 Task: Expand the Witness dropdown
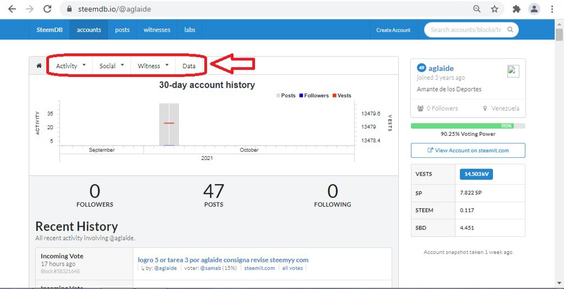click(x=153, y=66)
